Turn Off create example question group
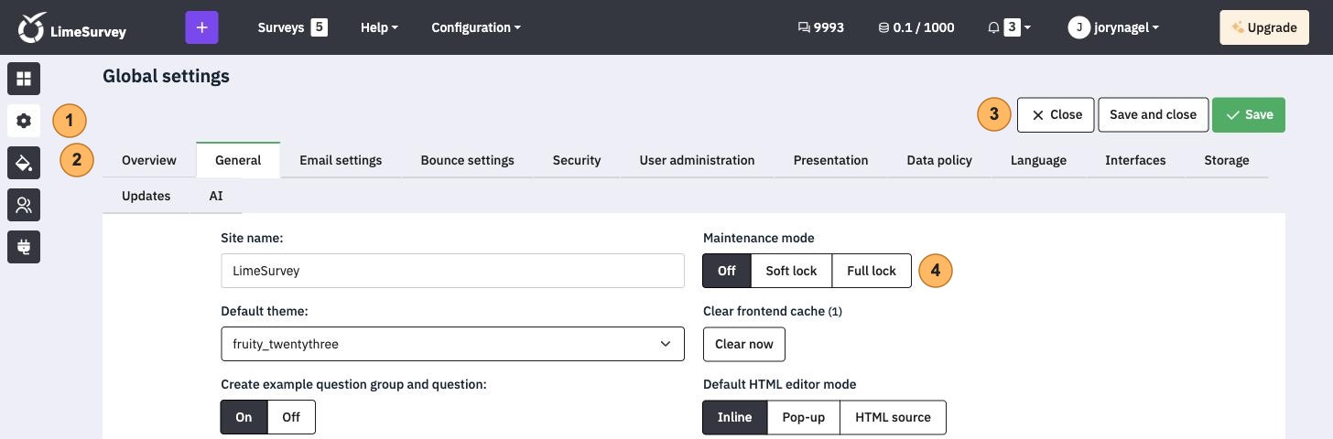The width and height of the screenshot is (1333, 439). tap(291, 417)
